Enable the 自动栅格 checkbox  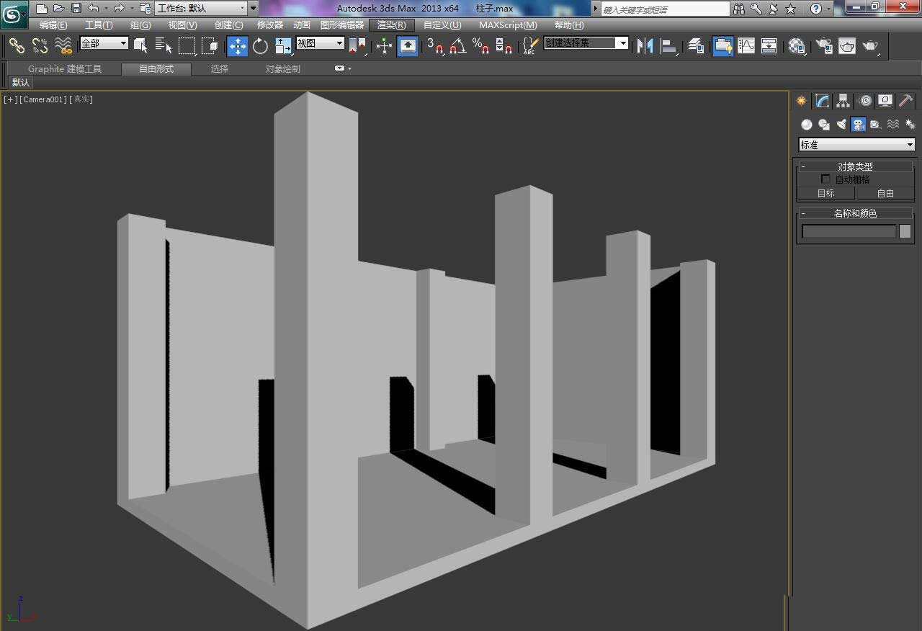point(825,179)
